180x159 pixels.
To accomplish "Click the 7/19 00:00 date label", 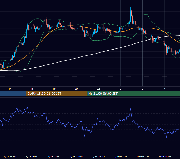I will click(x=120, y=156).
